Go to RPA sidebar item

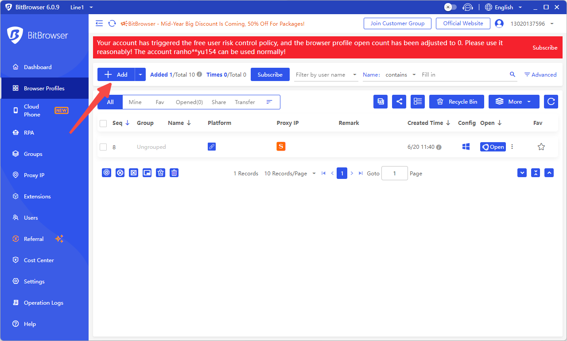coord(44,132)
